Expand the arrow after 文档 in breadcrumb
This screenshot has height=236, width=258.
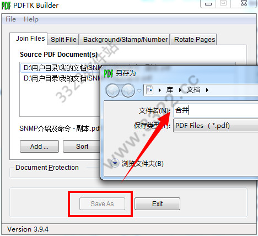(207, 90)
